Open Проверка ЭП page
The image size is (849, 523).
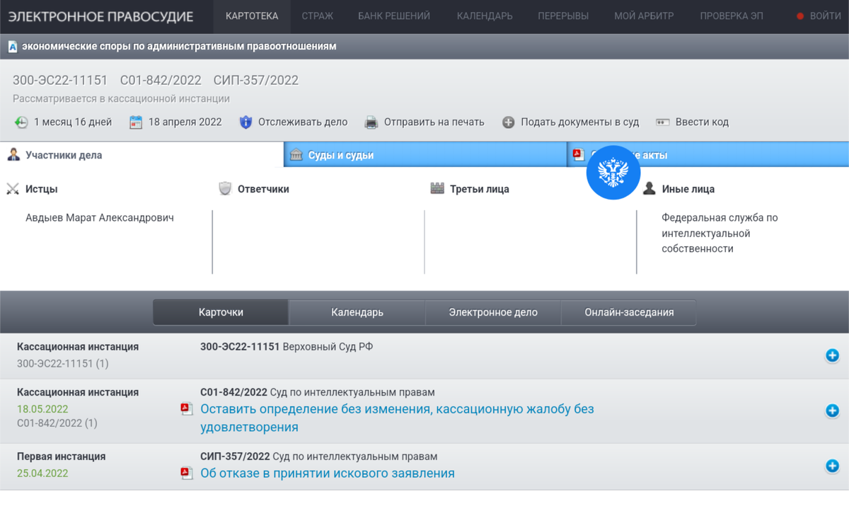732,16
